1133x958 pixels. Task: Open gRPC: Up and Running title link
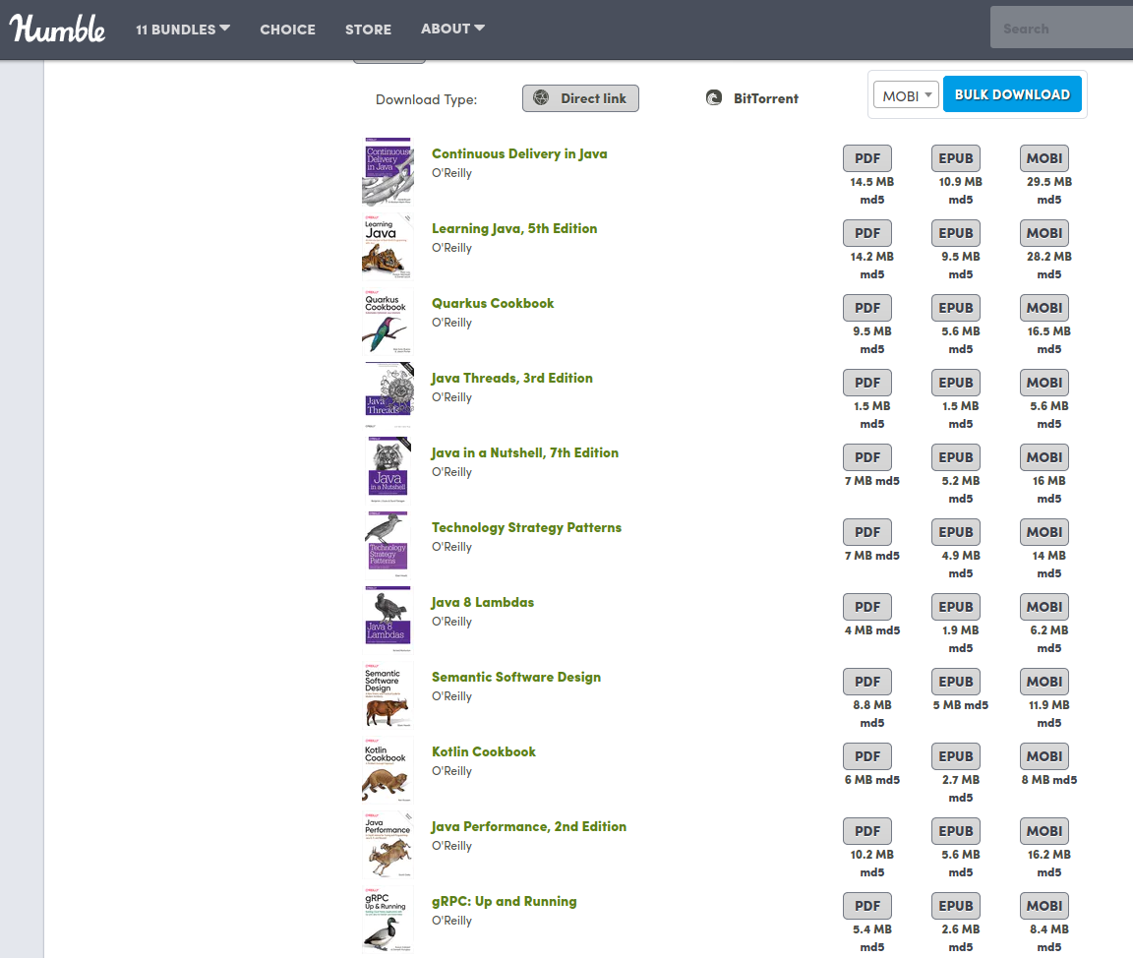pos(504,901)
